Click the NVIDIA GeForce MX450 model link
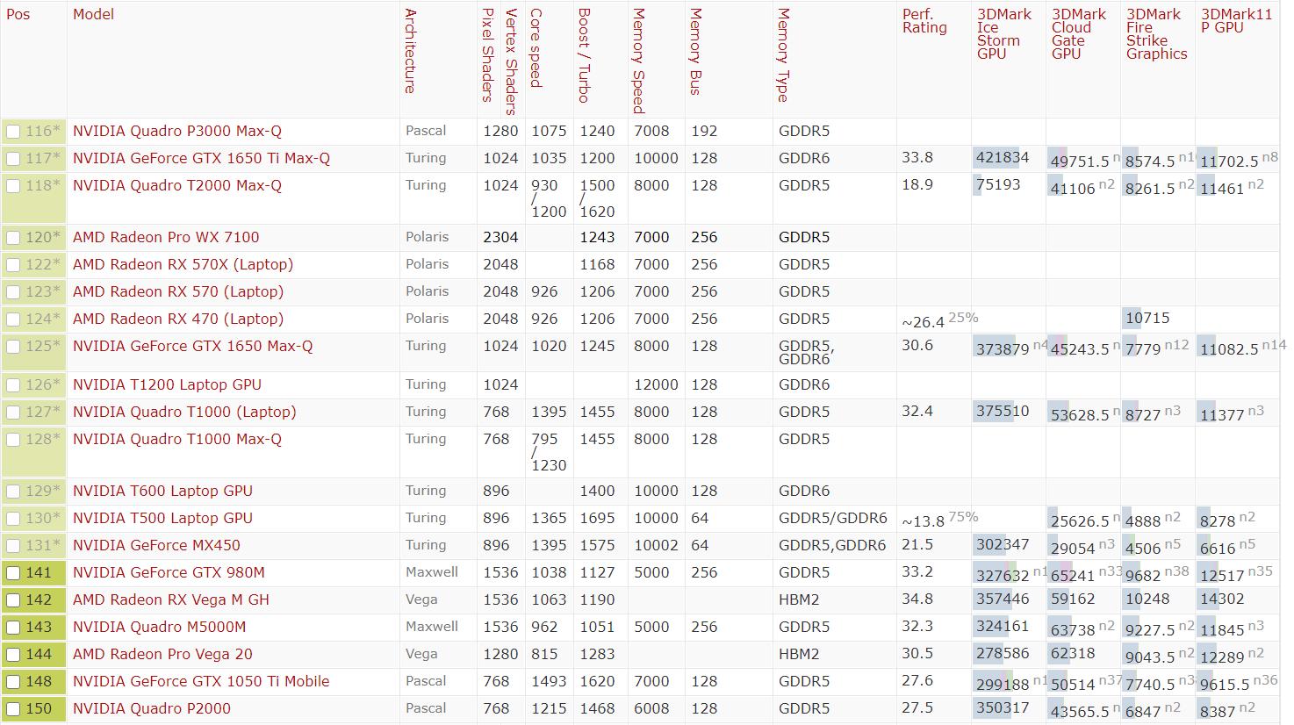1294x725 pixels. (x=156, y=546)
